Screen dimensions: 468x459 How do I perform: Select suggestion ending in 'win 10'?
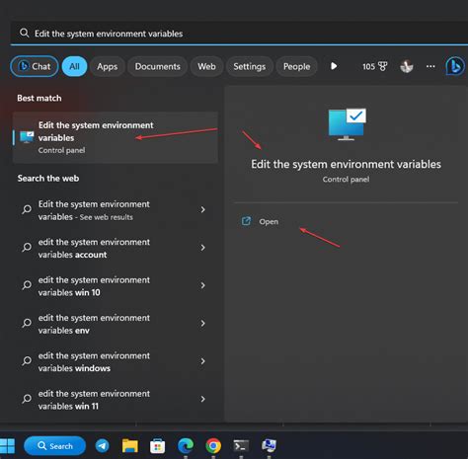116,286
